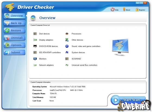Click the System devices icon
Viewport: 152px width, 112px height.
[67, 52]
